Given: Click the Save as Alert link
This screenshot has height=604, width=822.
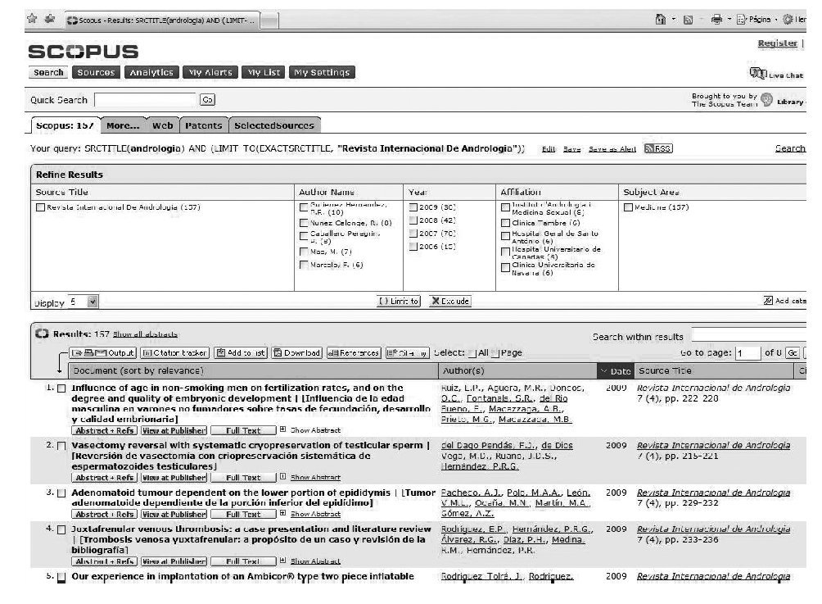Looking at the screenshot, I should [612, 149].
